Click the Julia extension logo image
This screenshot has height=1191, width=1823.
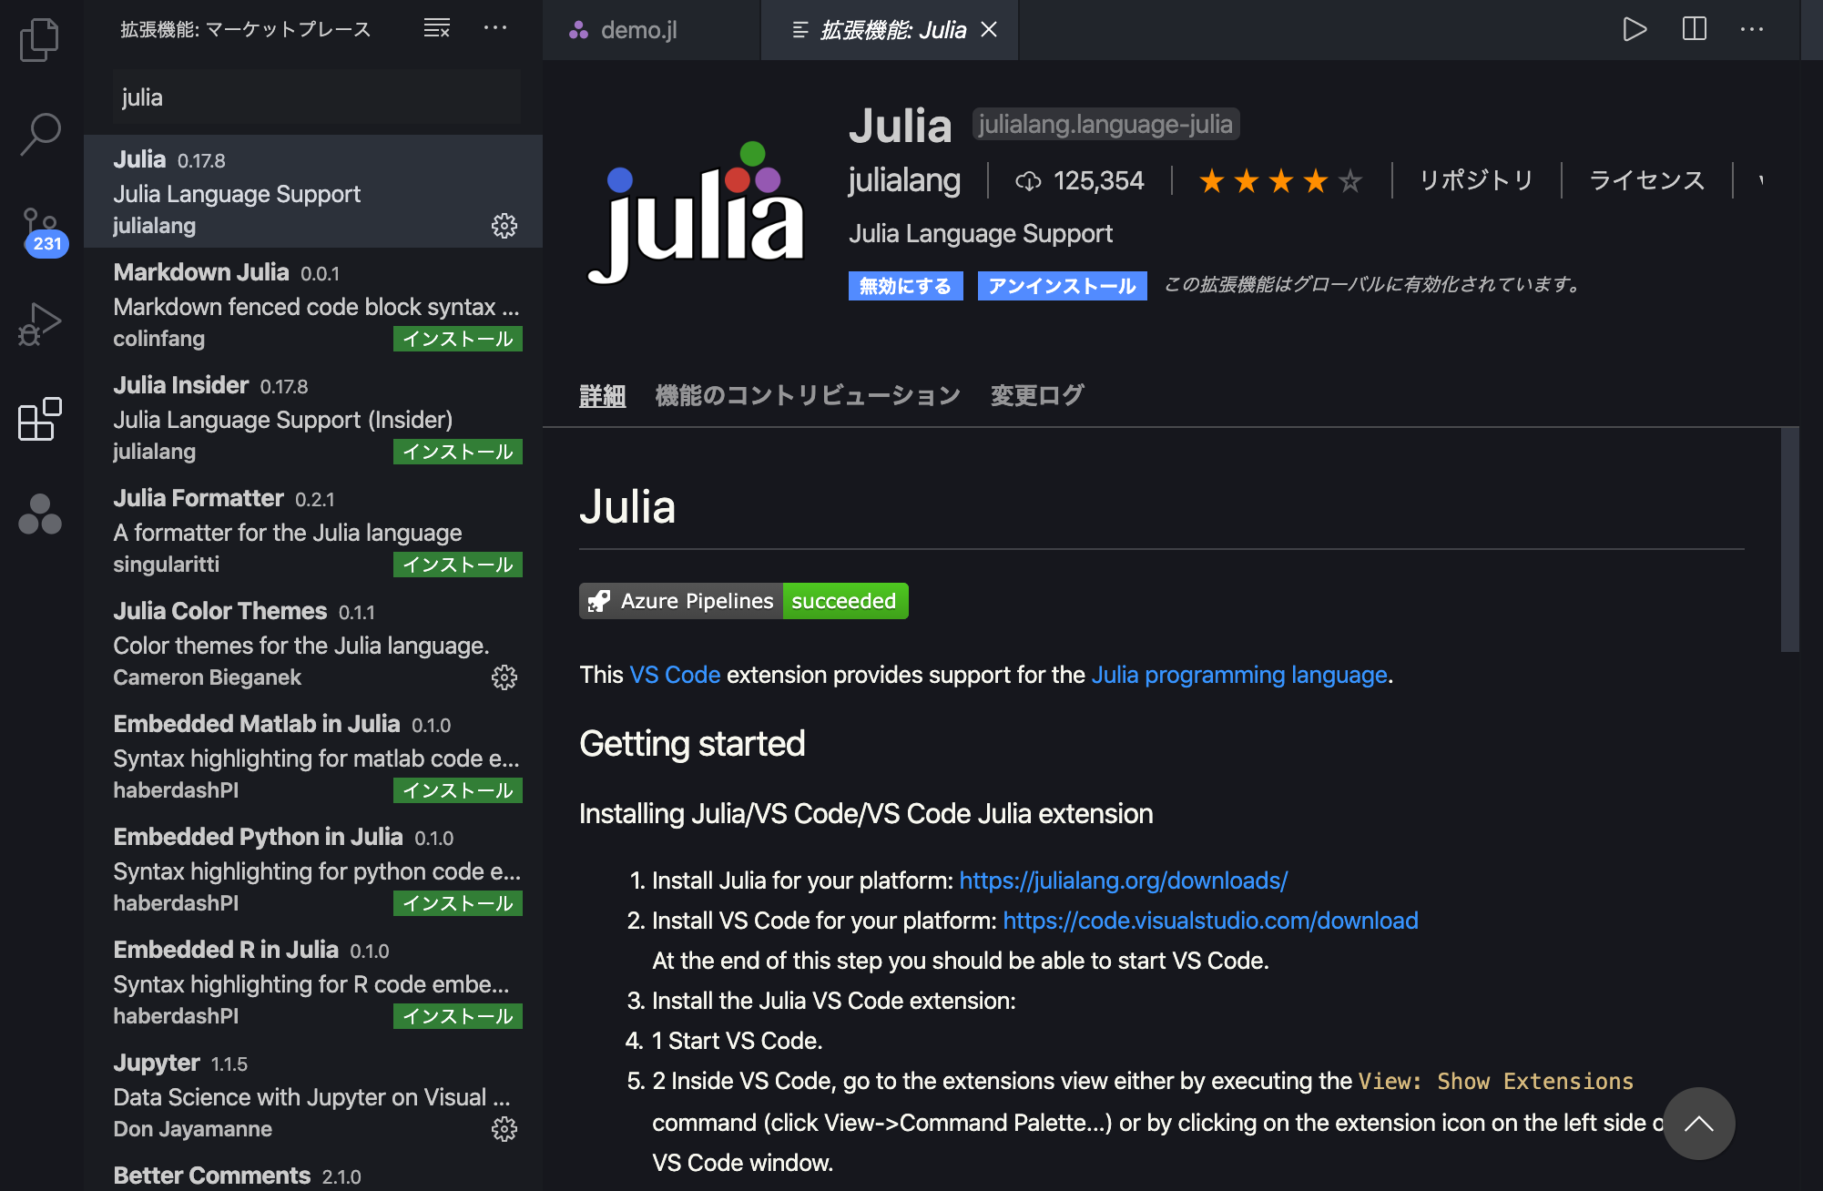tap(697, 213)
